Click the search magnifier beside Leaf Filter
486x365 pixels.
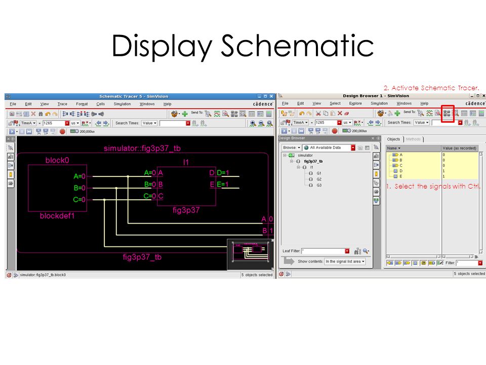(366, 251)
